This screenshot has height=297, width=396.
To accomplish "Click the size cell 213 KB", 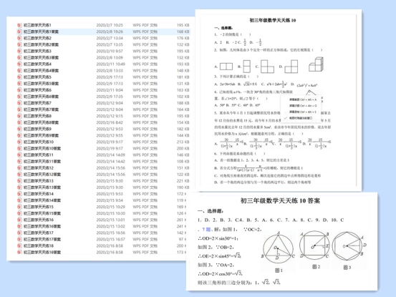I will coord(183,142).
